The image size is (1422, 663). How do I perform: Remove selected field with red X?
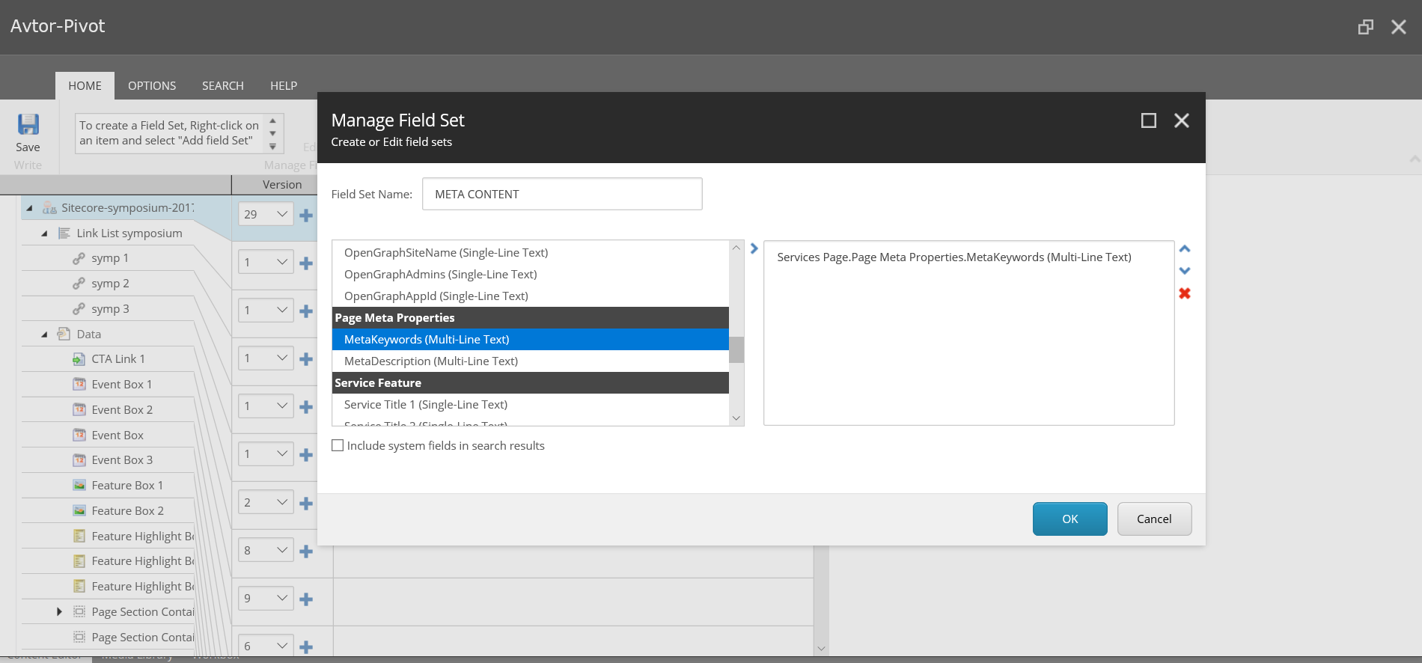[1185, 293]
